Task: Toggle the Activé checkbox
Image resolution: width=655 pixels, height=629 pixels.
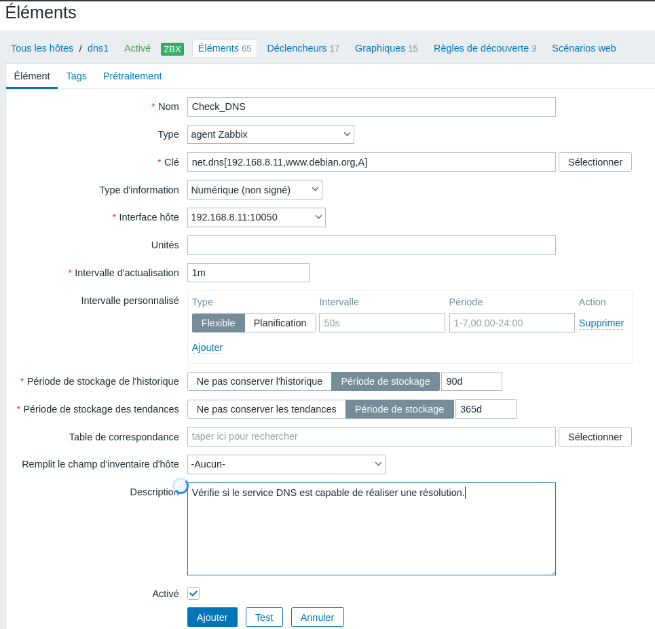Action: coord(193,594)
